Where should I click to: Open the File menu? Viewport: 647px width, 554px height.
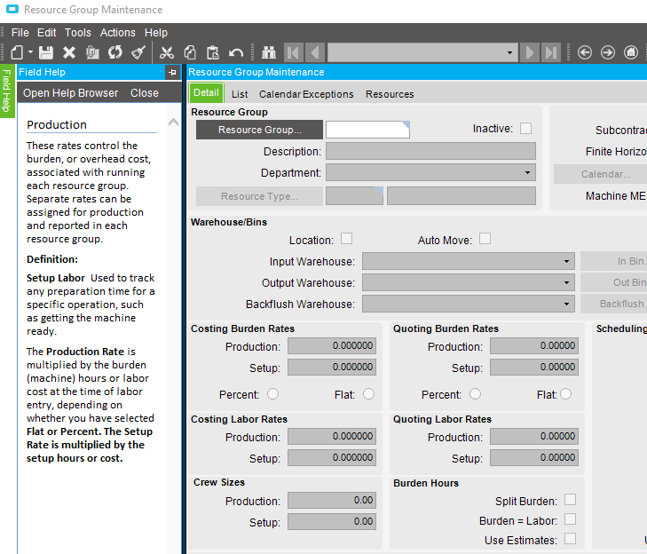(20, 33)
